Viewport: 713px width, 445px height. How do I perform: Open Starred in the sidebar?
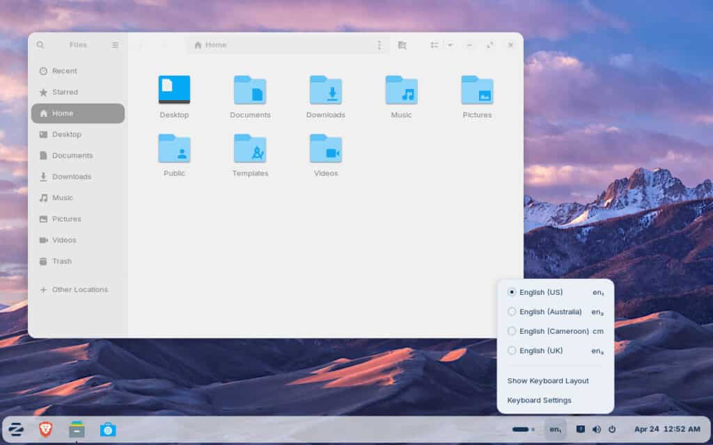coord(78,92)
